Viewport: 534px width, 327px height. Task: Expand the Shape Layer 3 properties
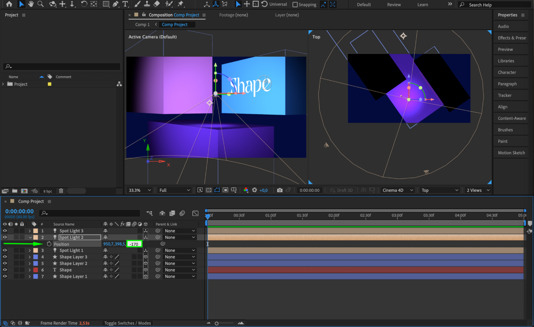pos(30,257)
